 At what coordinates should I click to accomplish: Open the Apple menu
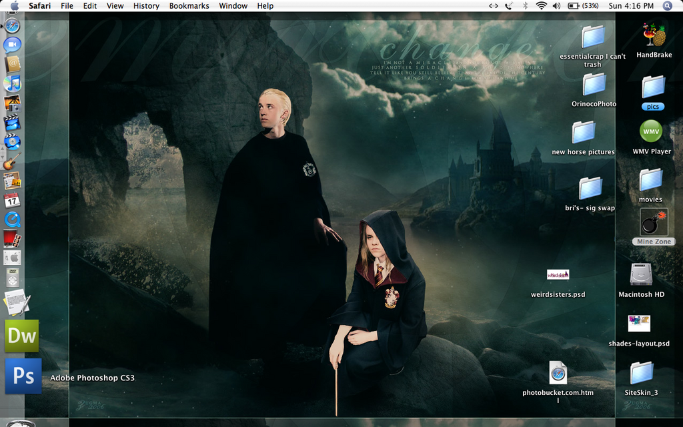click(15, 5)
